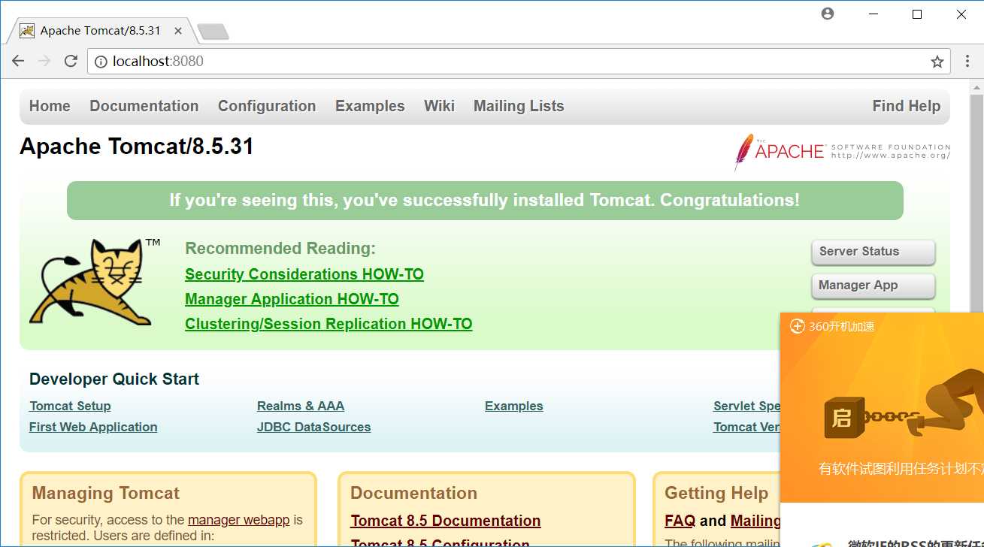
Task: Open the Tomcat Versions link
Action: tap(746, 427)
